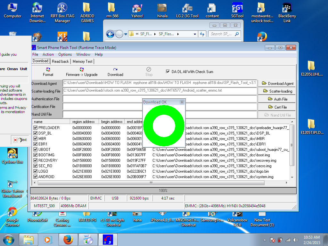This screenshot has width=328, height=246.
Task: Uncheck the RECOVERY partition checkbox
Action: coord(36,160)
